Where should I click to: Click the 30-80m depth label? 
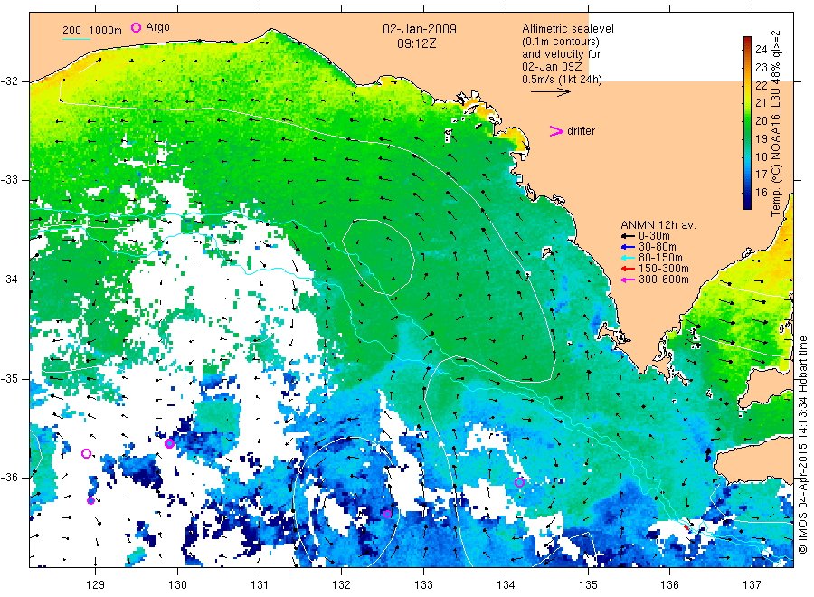[x=657, y=247]
